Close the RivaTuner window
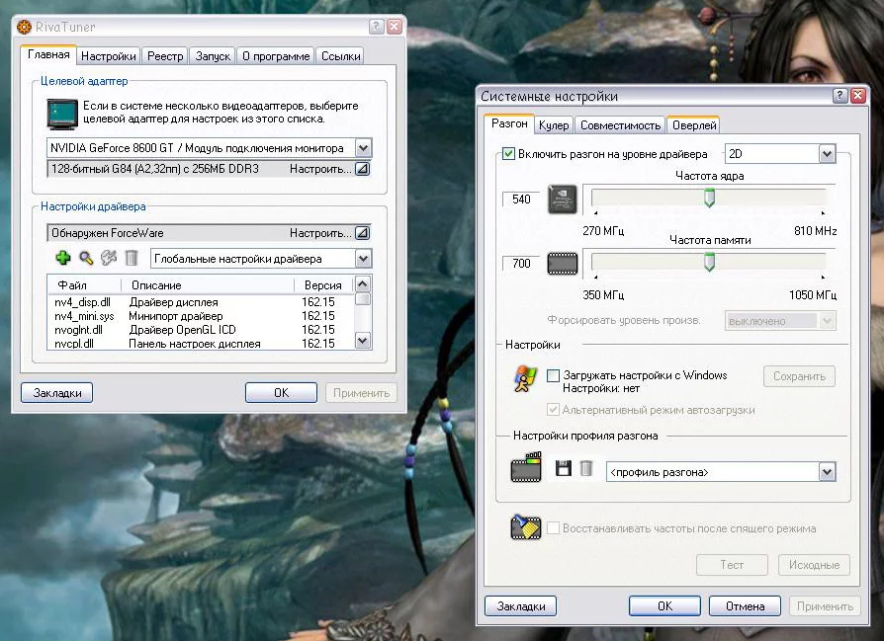The height and width of the screenshot is (641, 884). coord(395,26)
